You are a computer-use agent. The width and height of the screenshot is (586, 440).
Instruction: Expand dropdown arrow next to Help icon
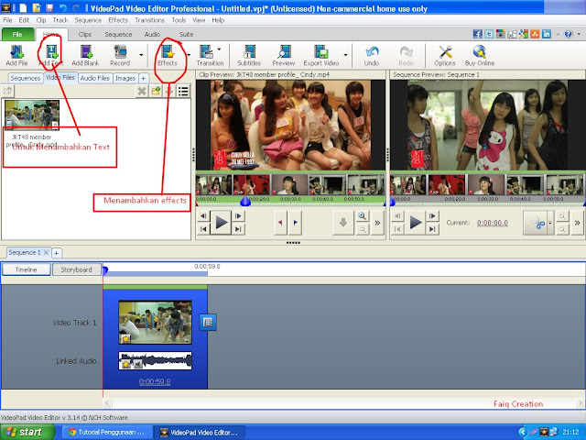[x=579, y=34]
